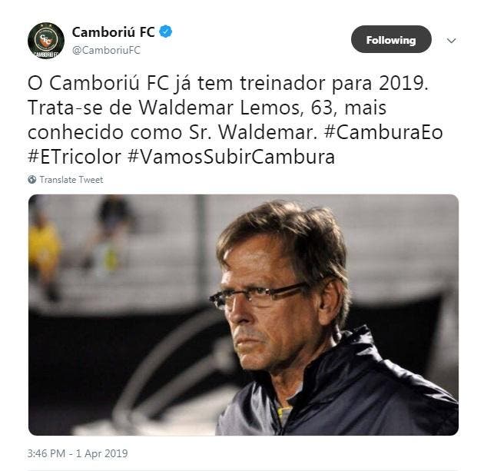Click the coach's glasses in the photo

pyautogui.click(x=257, y=295)
